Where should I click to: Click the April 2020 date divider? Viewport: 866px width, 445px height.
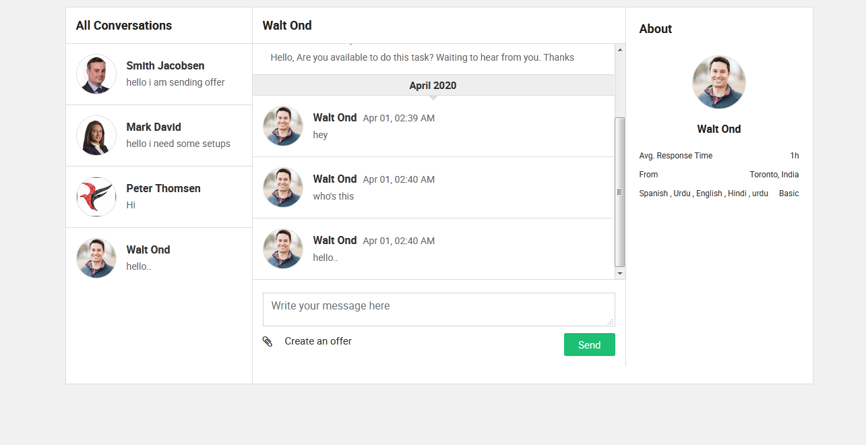click(433, 86)
